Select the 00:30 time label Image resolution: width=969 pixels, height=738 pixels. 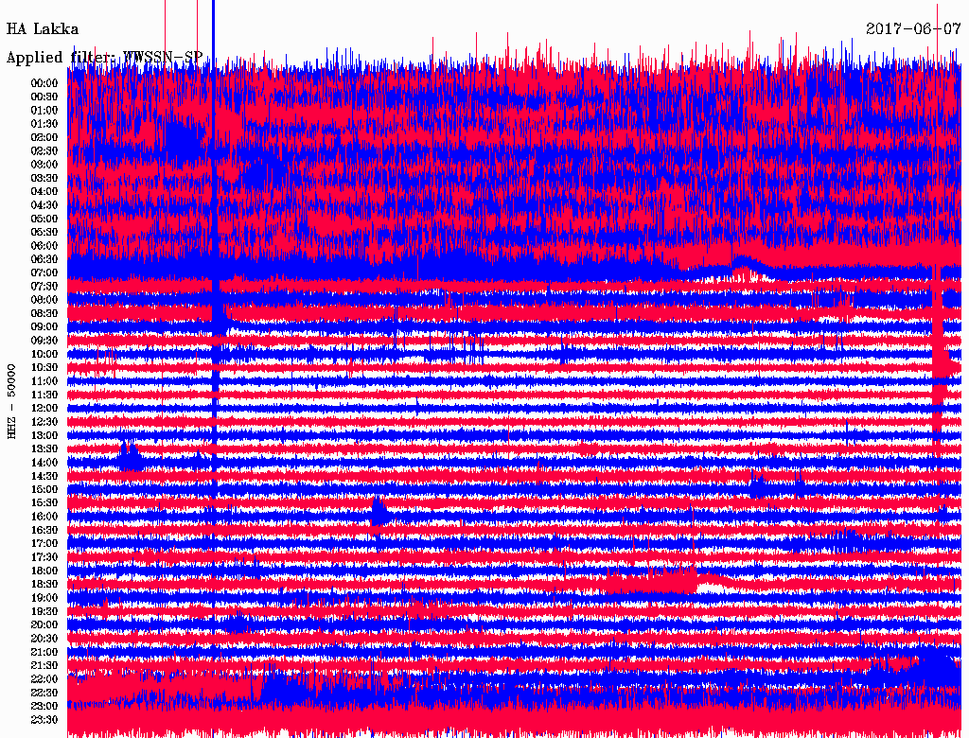point(44,97)
